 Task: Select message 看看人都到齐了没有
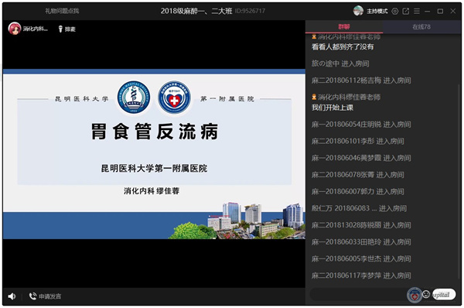[343, 46]
